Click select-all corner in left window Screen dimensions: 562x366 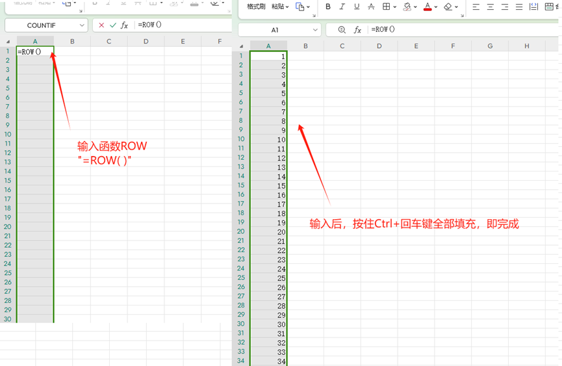[x=8, y=42]
